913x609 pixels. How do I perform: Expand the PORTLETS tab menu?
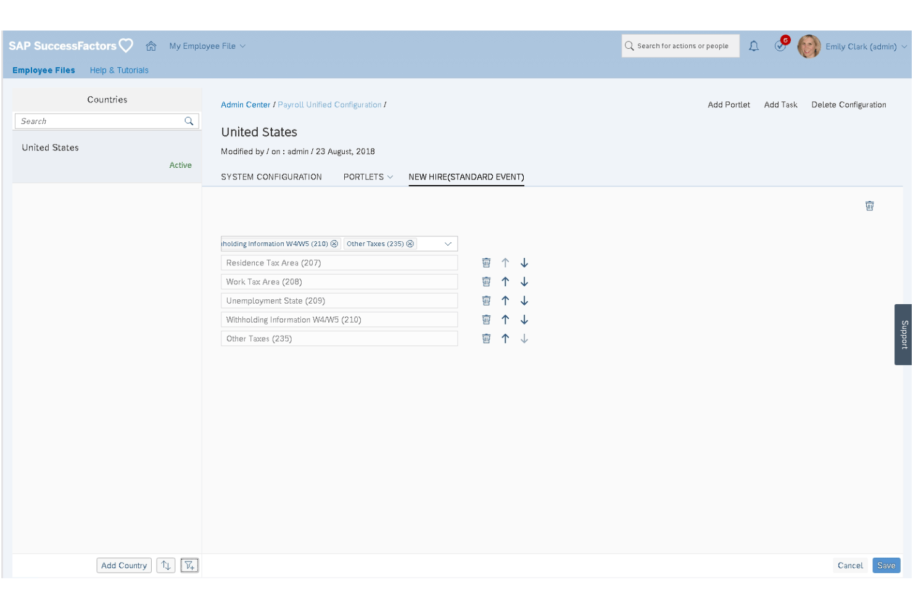368,177
